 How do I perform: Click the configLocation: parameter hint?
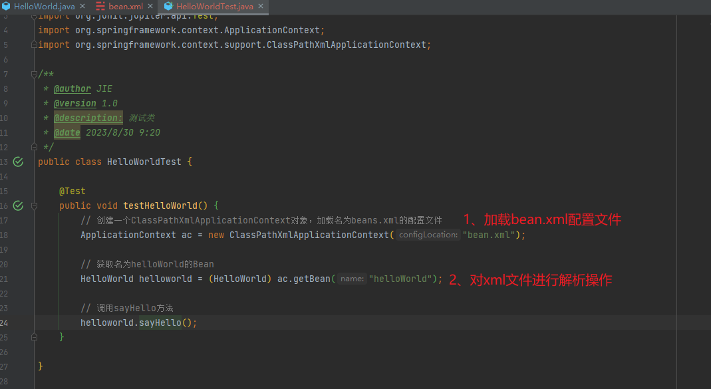point(428,235)
